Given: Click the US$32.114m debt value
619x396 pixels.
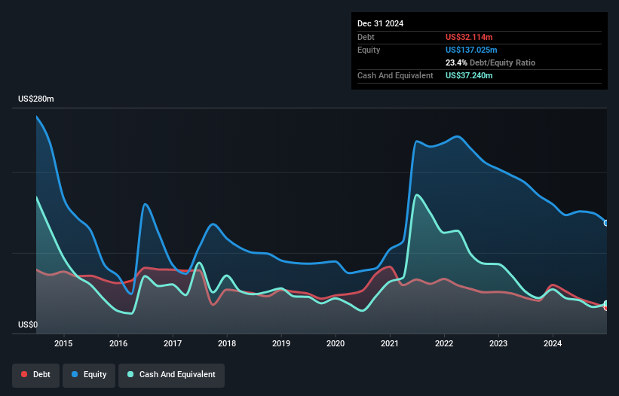Looking at the screenshot, I should point(469,37).
